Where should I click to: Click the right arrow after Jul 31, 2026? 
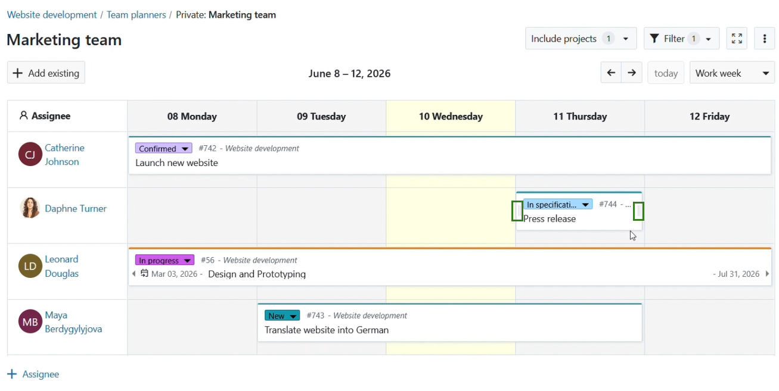767,274
